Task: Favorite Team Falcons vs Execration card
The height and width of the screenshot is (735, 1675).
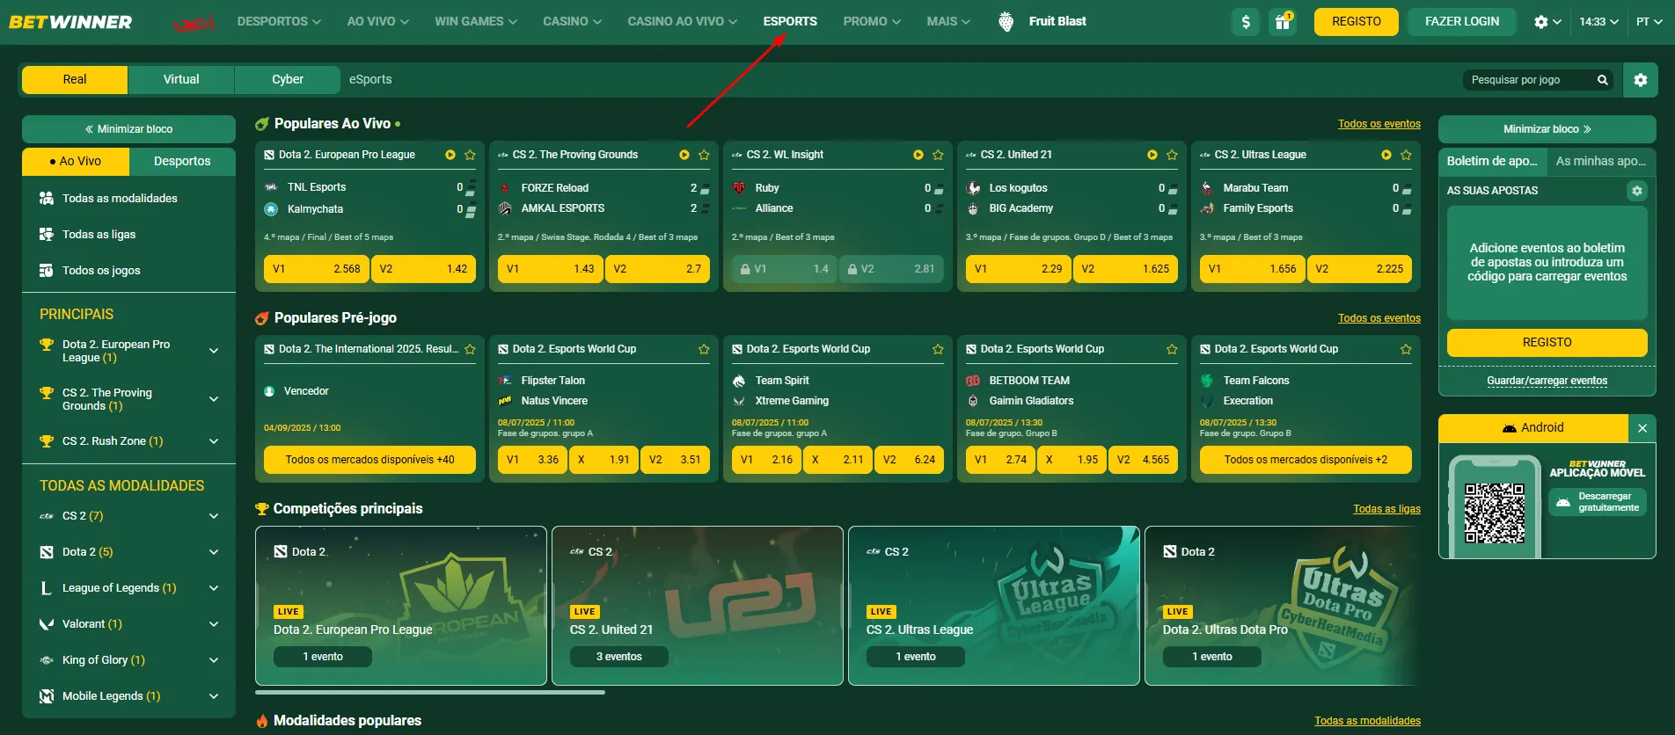Action: tap(1407, 349)
